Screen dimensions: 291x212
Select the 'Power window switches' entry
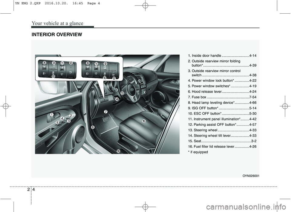[222, 86]
